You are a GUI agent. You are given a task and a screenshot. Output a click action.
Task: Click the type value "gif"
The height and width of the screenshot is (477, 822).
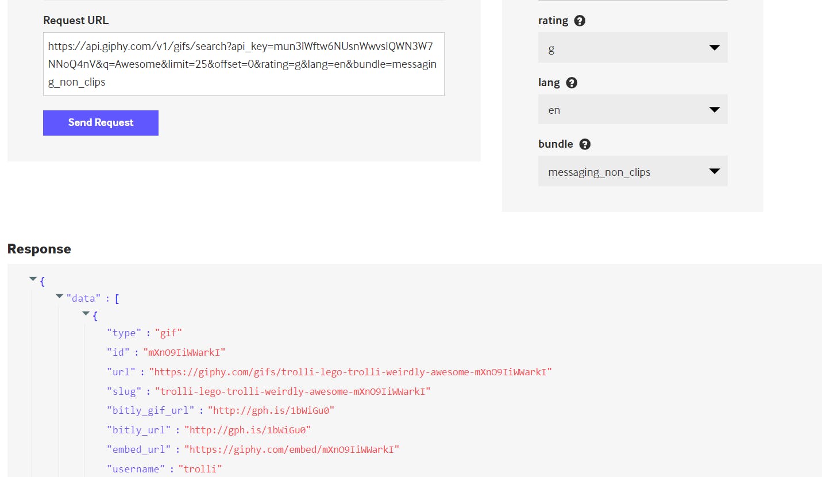[168, 333]
